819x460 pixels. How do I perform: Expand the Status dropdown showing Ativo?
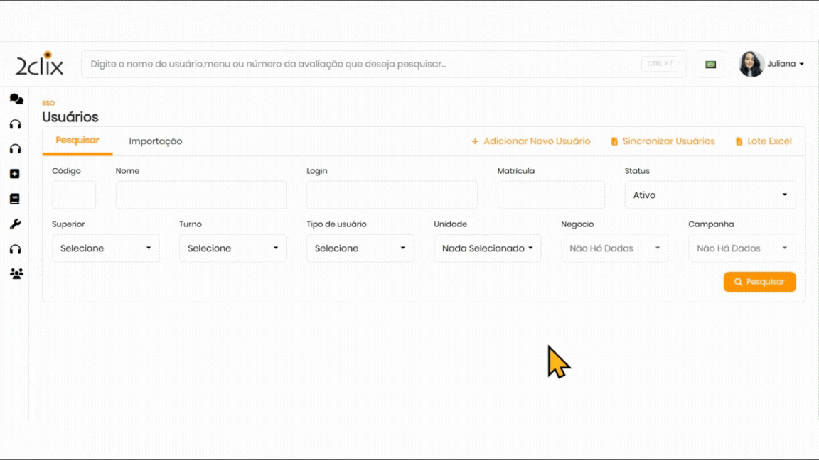click(x=710, y=195)
